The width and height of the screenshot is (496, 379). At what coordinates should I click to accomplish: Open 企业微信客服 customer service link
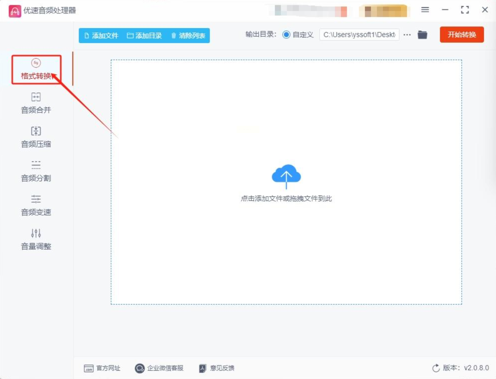coord(159,368)
